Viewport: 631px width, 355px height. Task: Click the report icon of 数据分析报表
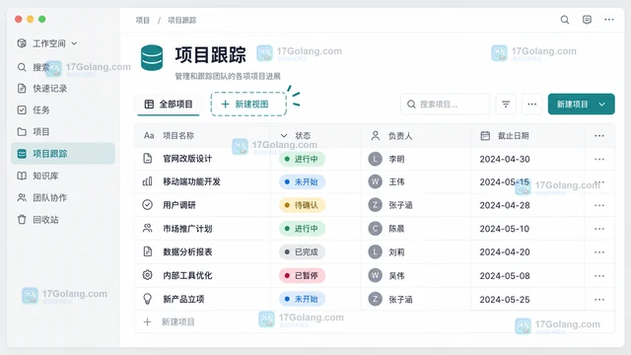pyautogui.click(x=148, y=251)
